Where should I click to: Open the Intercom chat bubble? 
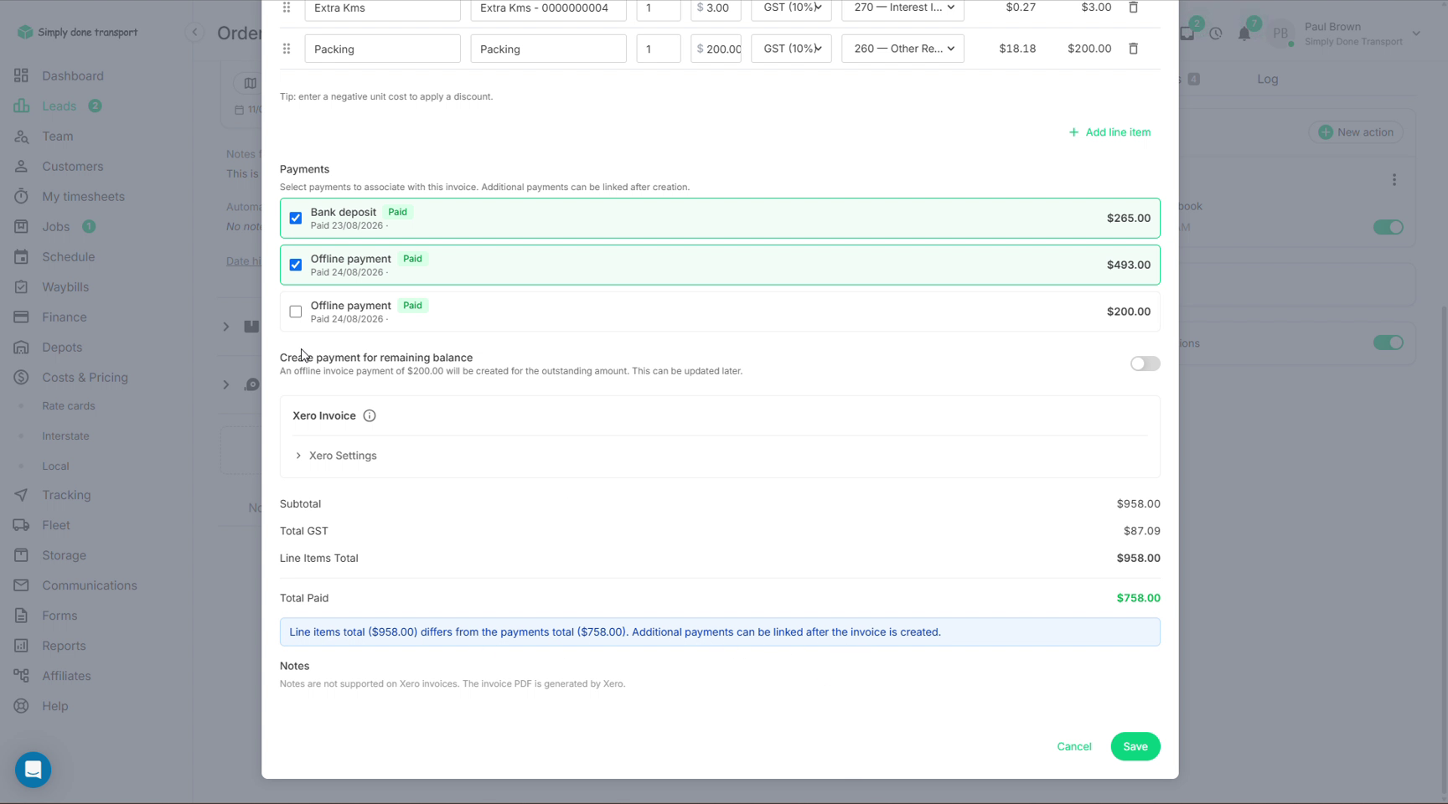pyautogui.click(x=33, y=769)
